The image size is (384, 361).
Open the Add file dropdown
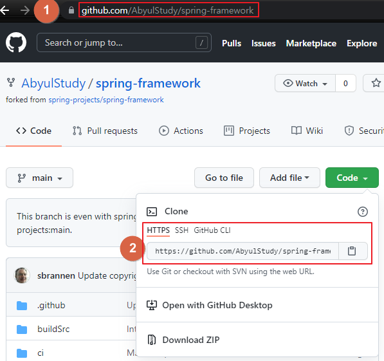coord(289,178)
